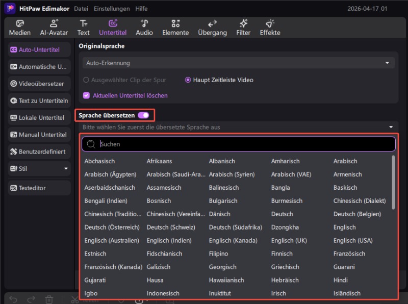Select Haupt Zeitleiste Video radio button

188,80
